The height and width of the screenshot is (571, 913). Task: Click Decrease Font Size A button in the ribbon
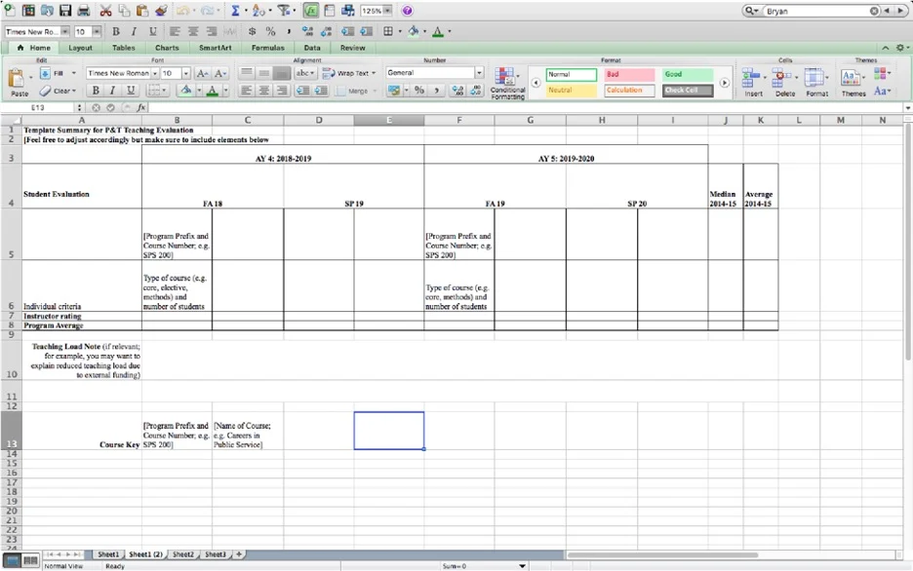click(x=220, y=73)
